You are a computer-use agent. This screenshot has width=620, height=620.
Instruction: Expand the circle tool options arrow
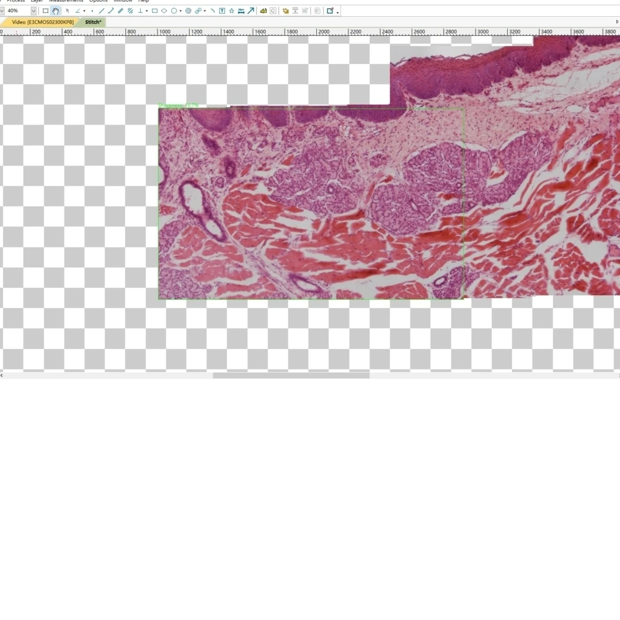[180, 11]
